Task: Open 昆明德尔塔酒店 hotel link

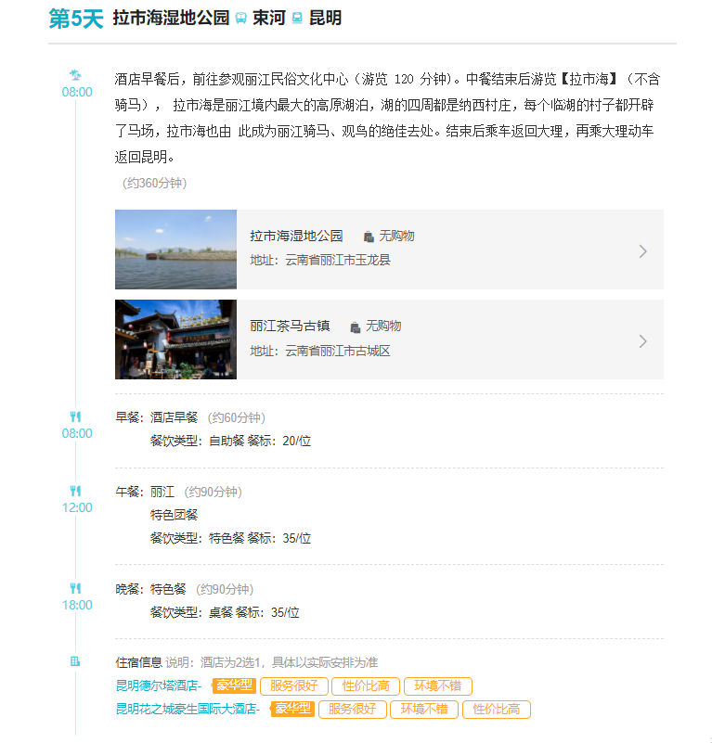Action: [x=158, y=686]
